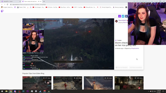This screenshot has height=93, width=166.
Task: Switch to Google Chrome in the taskbar
Action: click(x=11, y=91)
